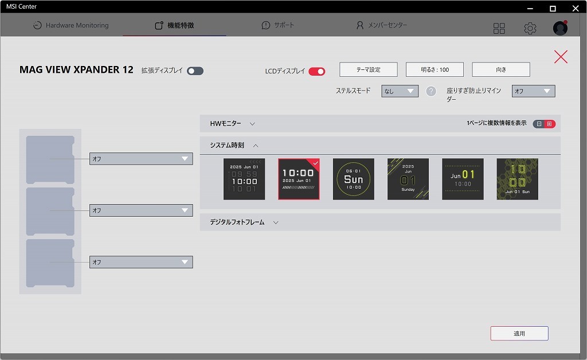This screenshot has height=360, width=587.
Task: Open メンバーセンター tab
Action: coord(381,25)
